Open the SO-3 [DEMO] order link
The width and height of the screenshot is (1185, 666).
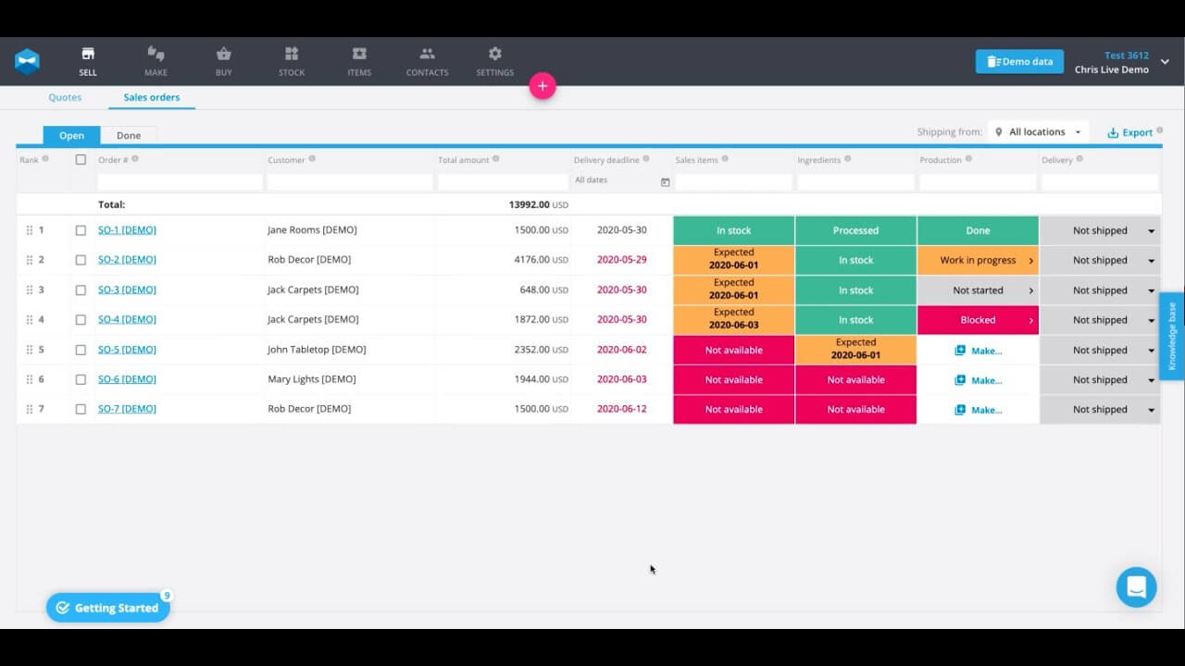click(x=127, y=290)
